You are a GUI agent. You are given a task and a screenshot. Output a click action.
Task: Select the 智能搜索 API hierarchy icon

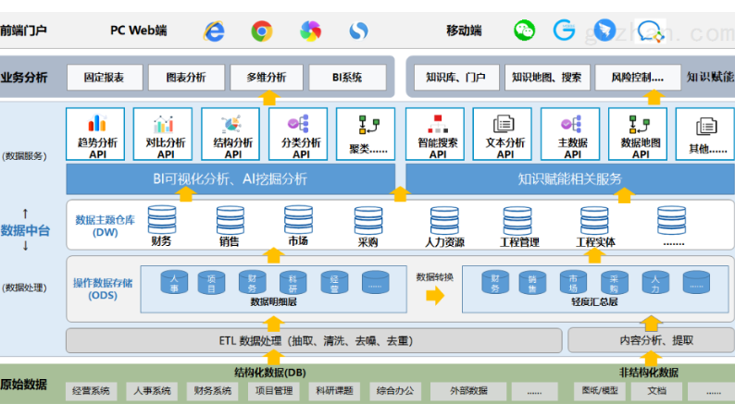click(x=438, y=124)
